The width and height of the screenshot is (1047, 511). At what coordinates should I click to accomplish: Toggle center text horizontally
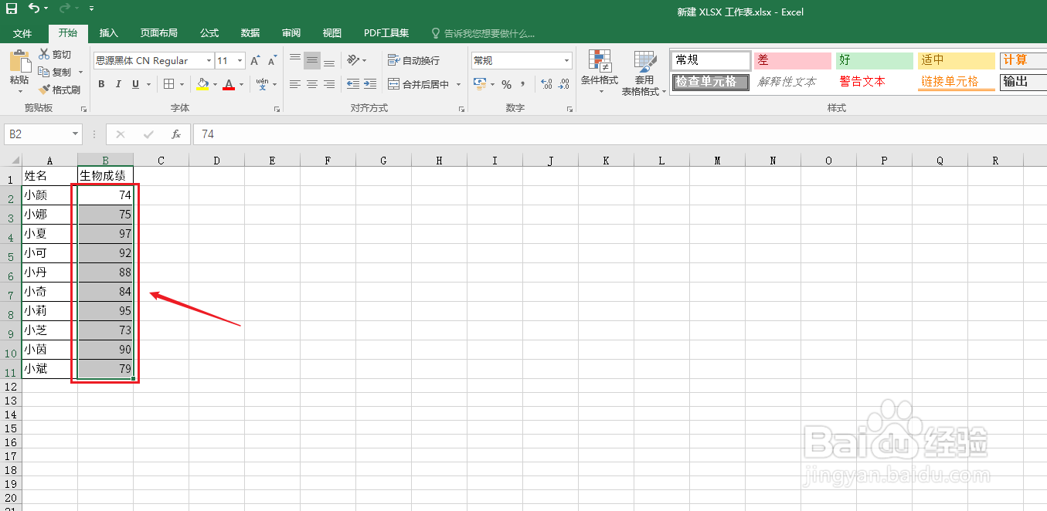pos(312,84)
